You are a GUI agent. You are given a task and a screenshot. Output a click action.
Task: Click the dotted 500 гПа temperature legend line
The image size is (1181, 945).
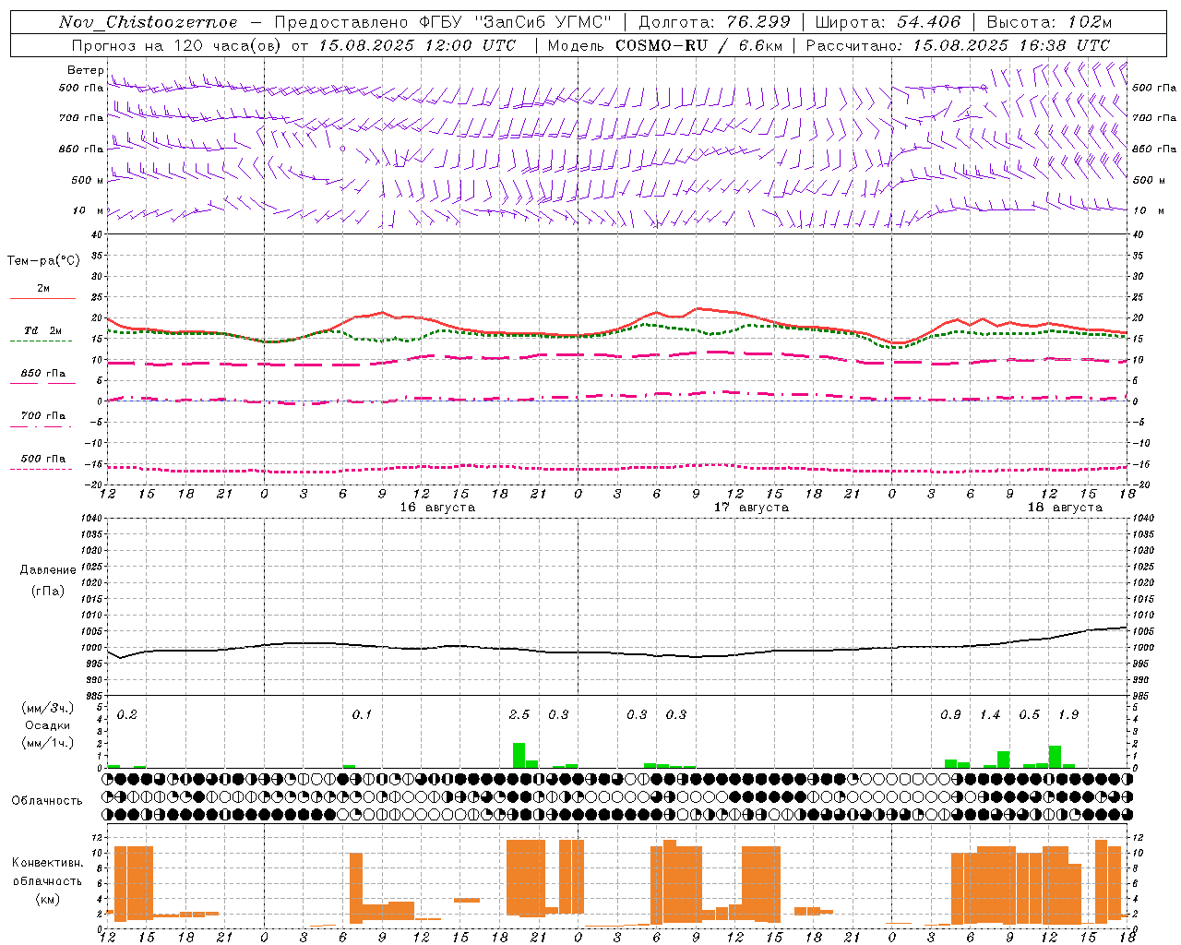(41, 469)
